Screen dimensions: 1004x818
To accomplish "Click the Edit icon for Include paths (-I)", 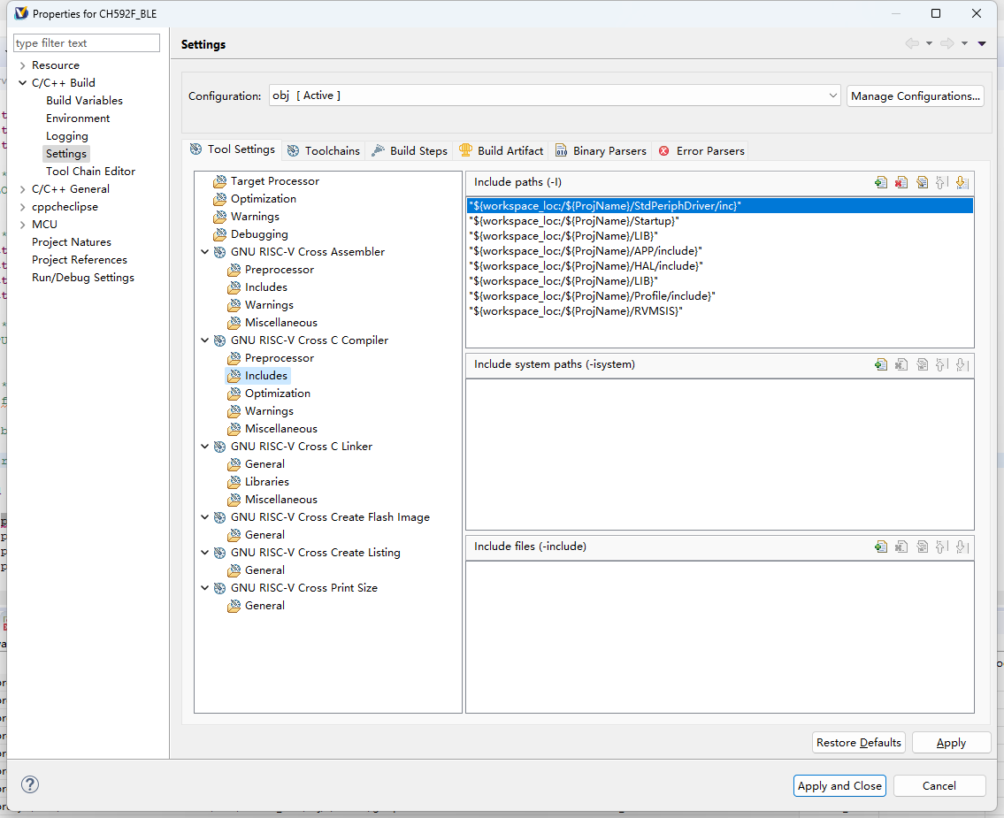I will [x=922, y=182].
